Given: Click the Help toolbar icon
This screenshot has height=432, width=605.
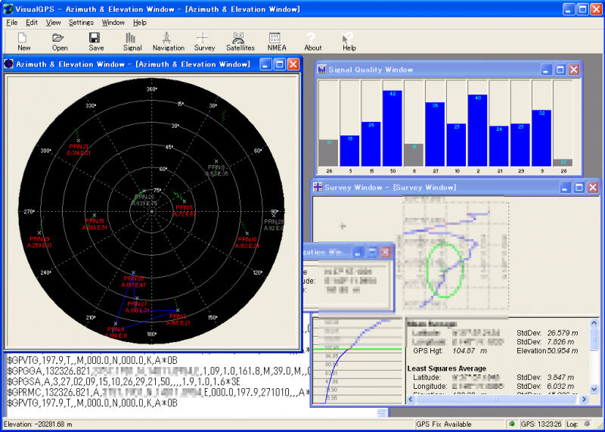Looking at the screenshot, I should [349, 38].
